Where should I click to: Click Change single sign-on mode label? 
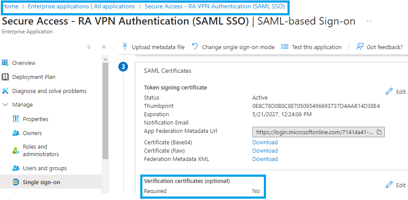pos(238,47)
